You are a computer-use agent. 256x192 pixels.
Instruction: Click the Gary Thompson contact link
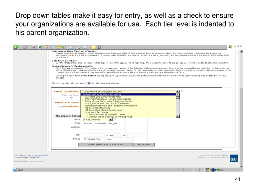tap(31, 157)
